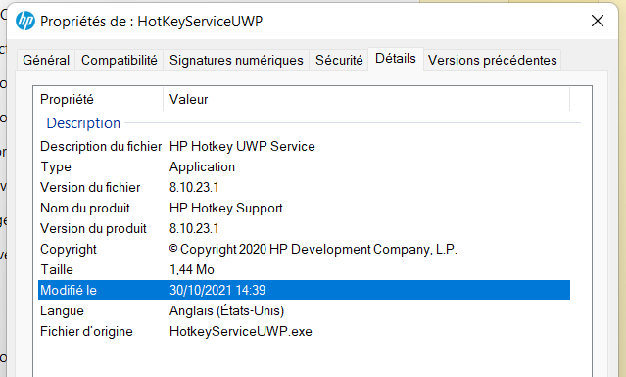This screenshot has height=377, width=626.
Task: Select the Détails tab
Action: (x=395, y=58)
